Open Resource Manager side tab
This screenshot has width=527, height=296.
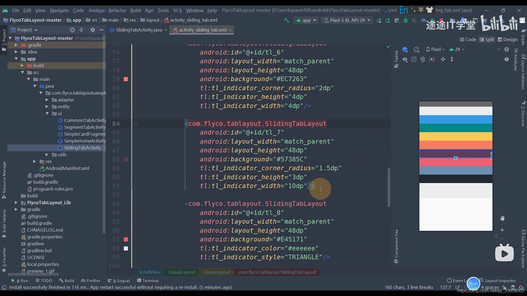4,180
